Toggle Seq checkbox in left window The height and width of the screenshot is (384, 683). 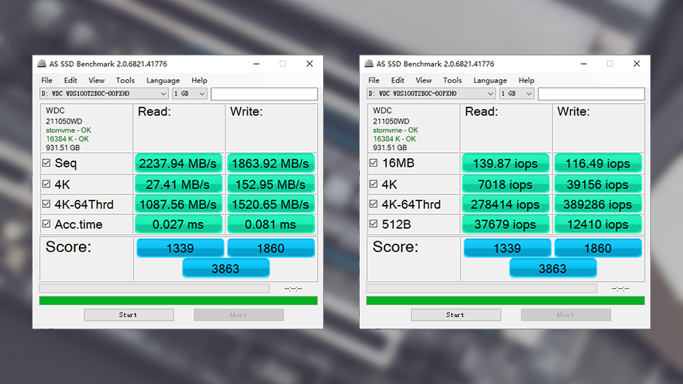click(46, 163)
